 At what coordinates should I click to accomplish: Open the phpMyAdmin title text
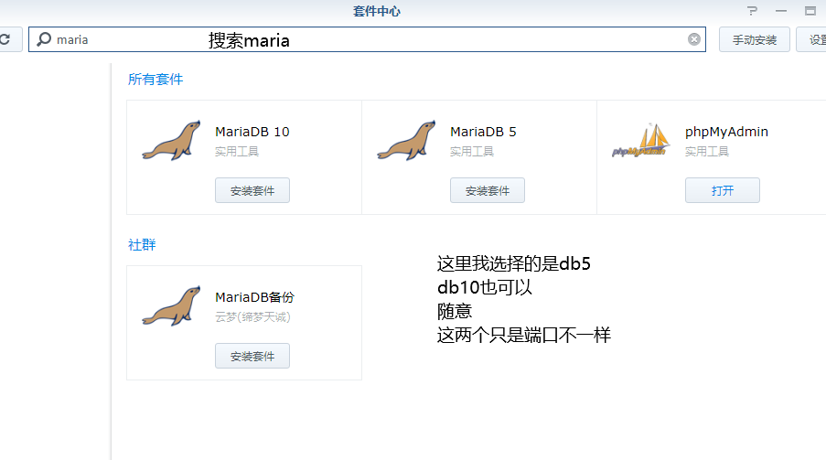726,132
